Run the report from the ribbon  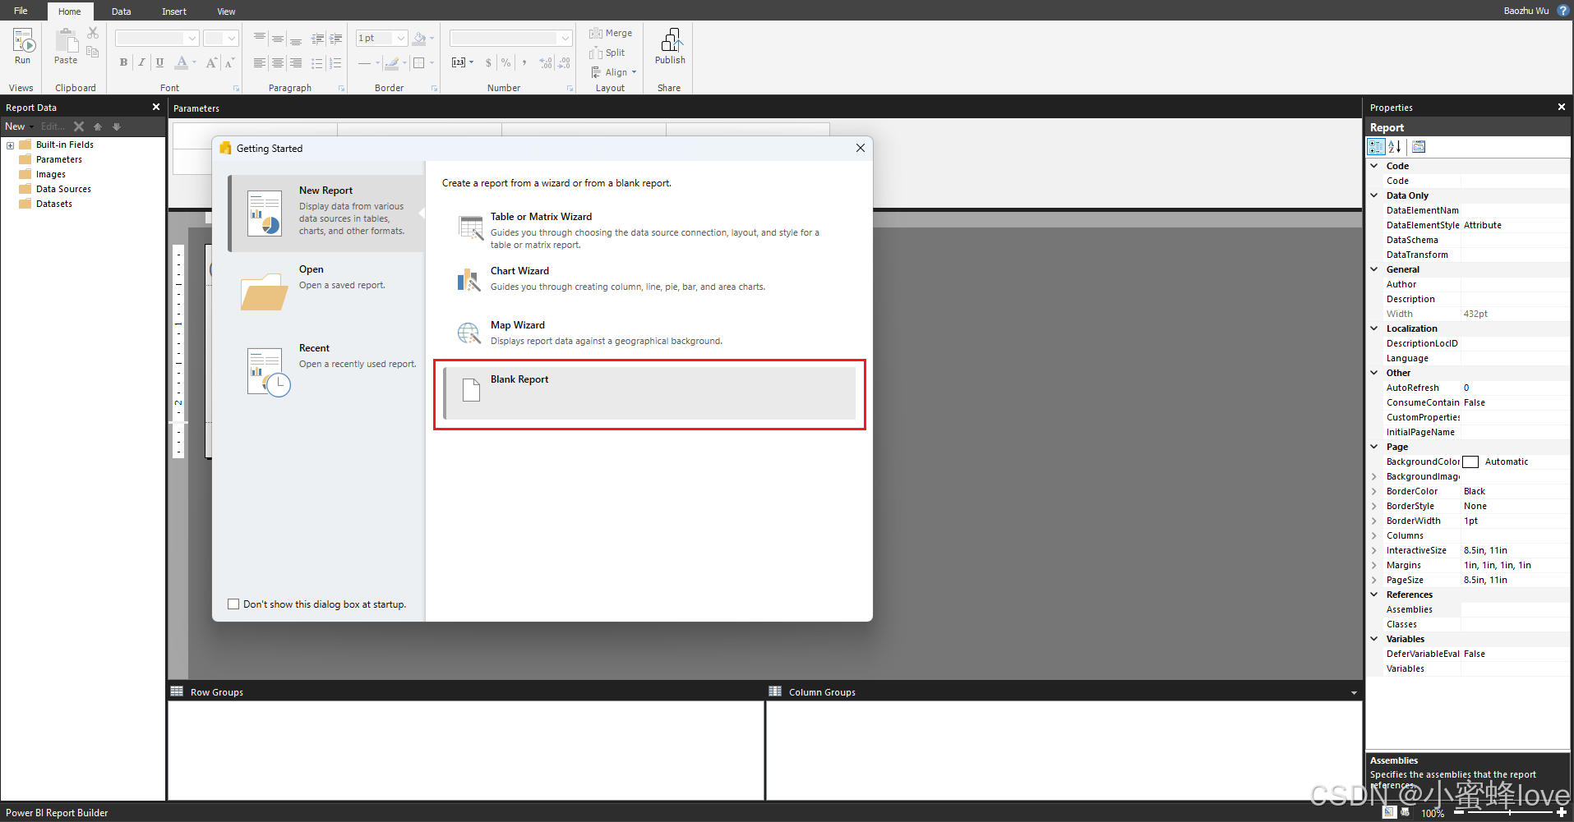[x=22, y=47]
